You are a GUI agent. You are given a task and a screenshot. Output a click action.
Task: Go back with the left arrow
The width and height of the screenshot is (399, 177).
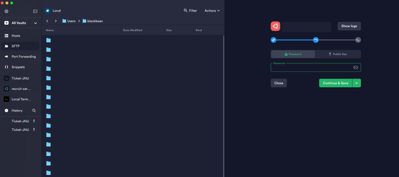pyautogui.click(x=47, y=21)
